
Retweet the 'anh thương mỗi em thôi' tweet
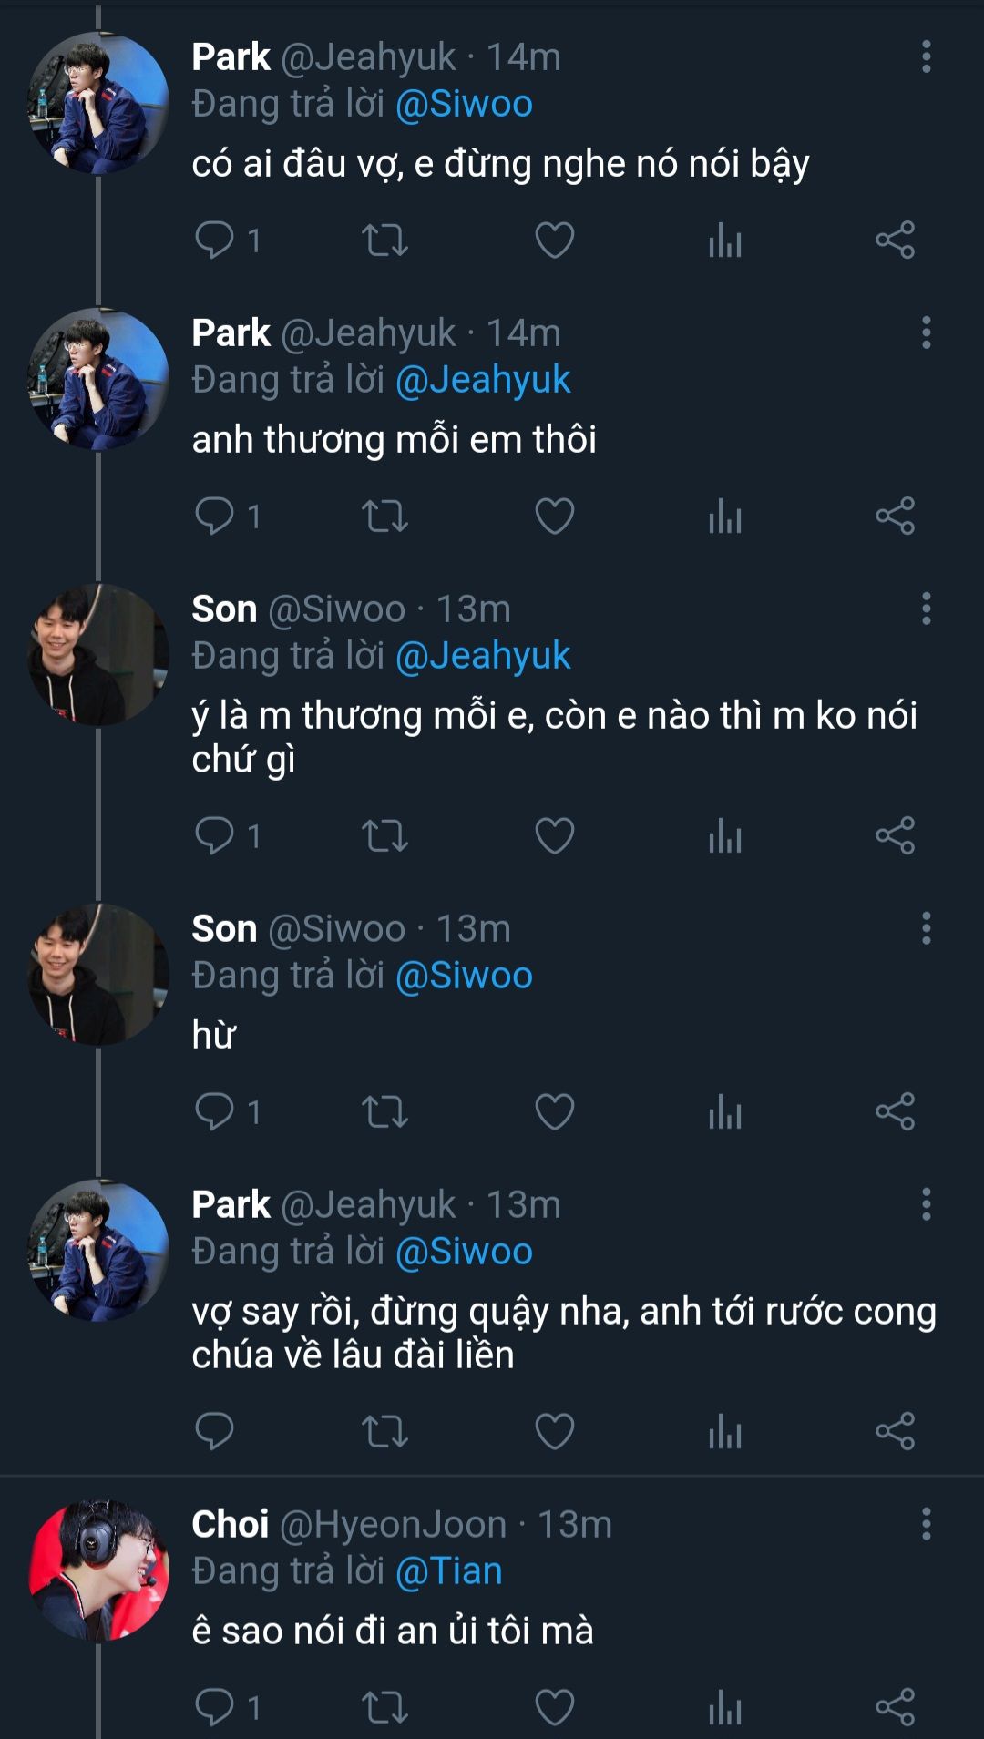[x=384, y=517]
